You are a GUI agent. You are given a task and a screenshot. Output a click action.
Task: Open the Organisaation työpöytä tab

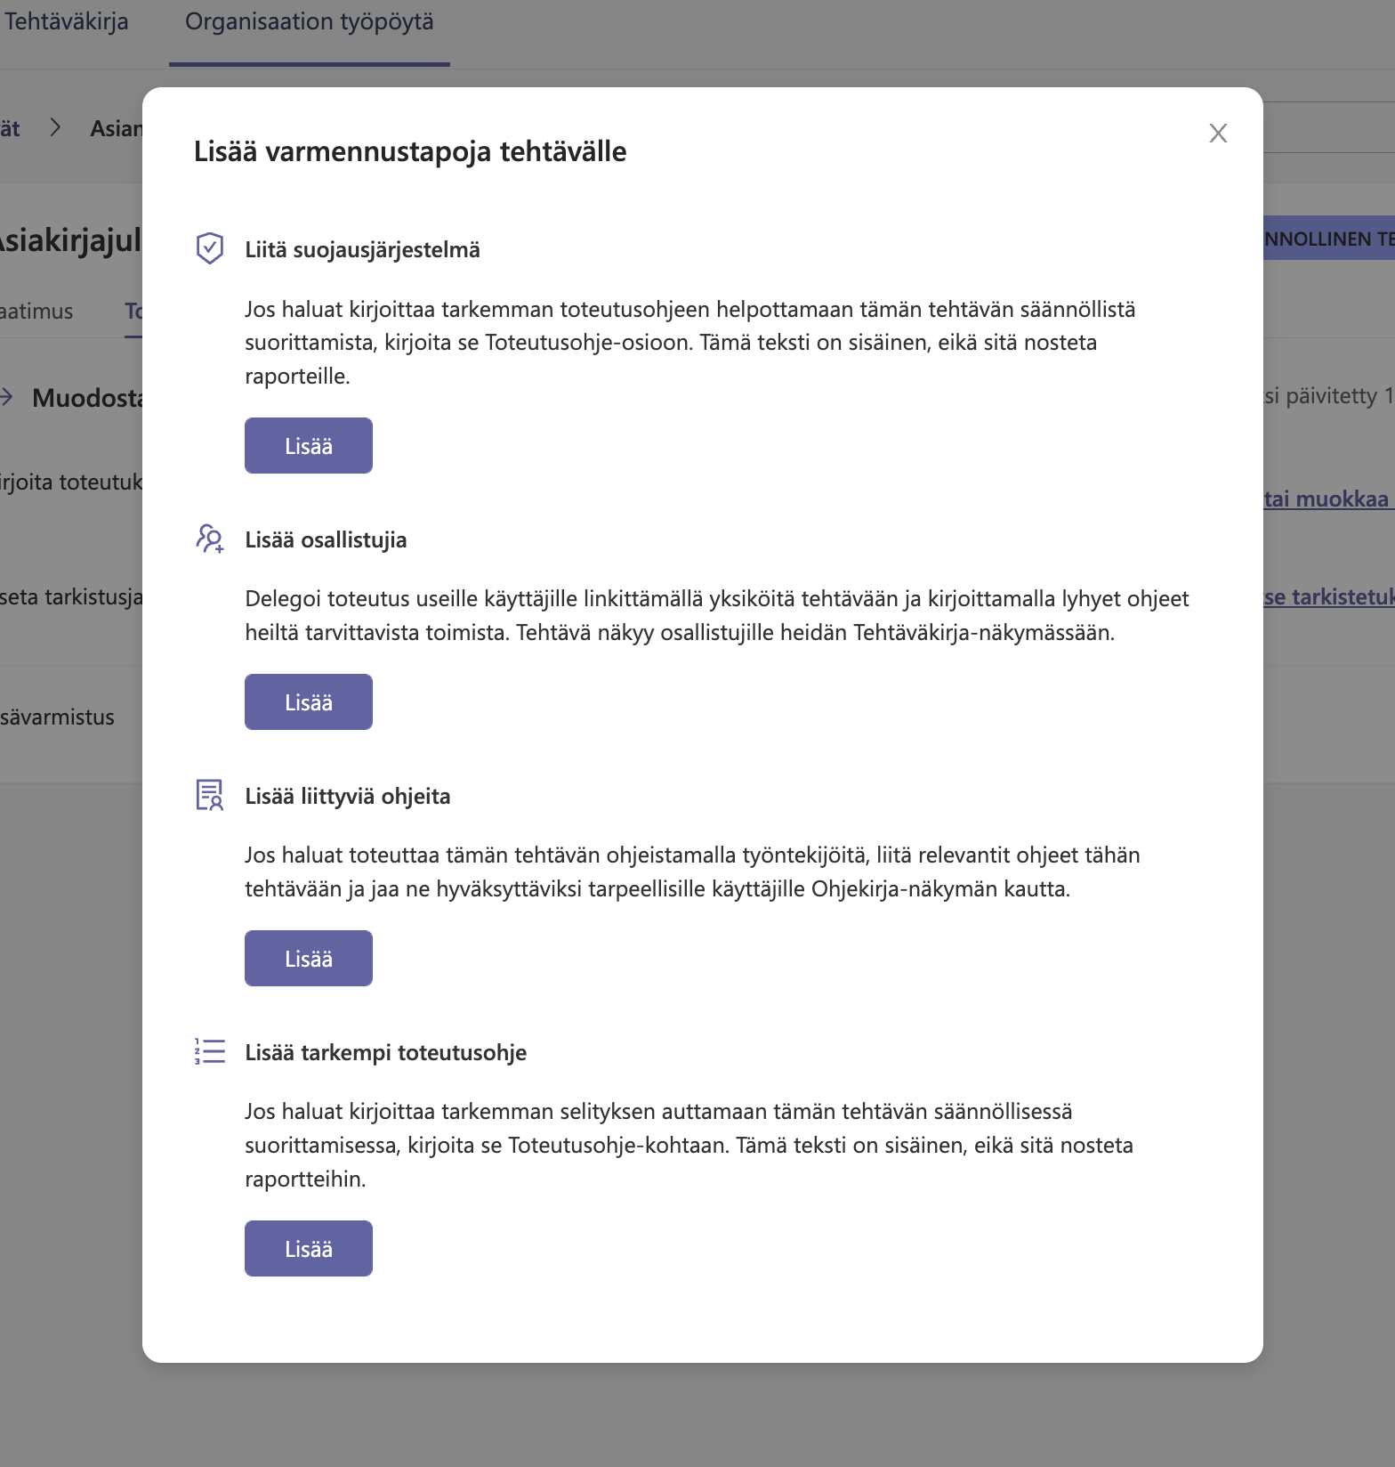310,21
